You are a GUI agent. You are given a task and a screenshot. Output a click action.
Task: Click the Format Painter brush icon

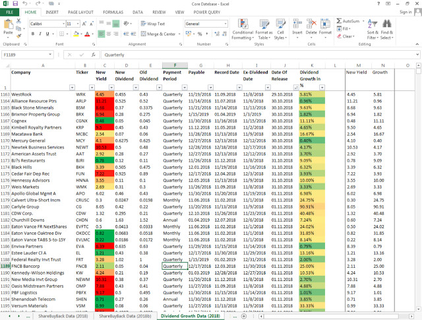click(x=18, y=35)
